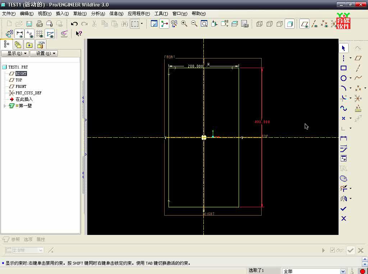Image resolution: width=368 pixels, height=274 pixels.
Task: Click the Zoom In magnifier icon
Action: tap(184, 24)
